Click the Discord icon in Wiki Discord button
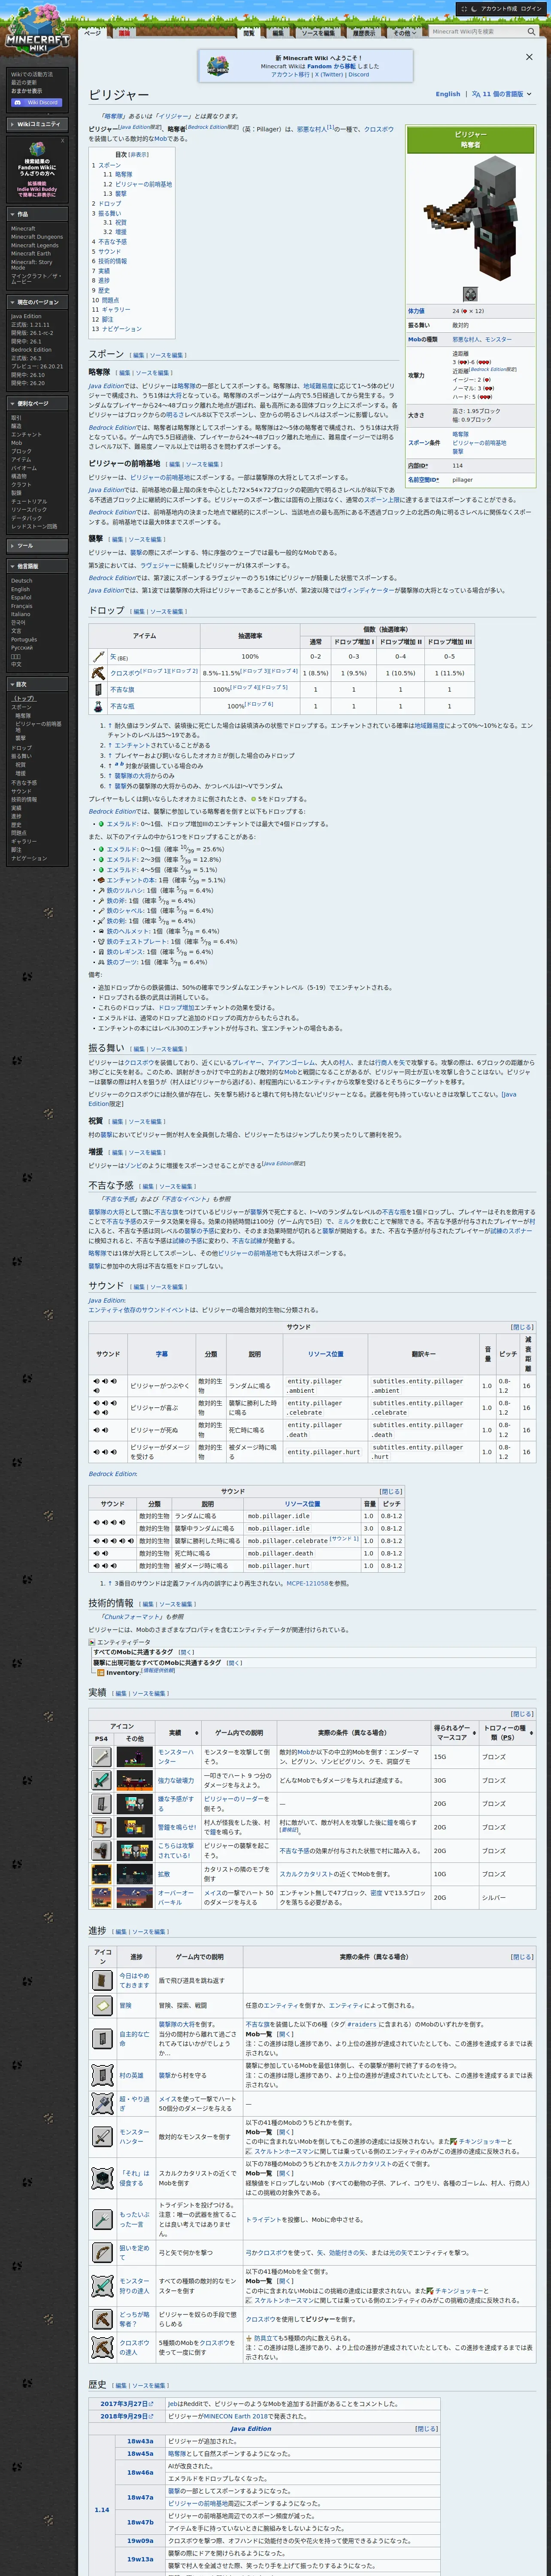 click(18, 102)
